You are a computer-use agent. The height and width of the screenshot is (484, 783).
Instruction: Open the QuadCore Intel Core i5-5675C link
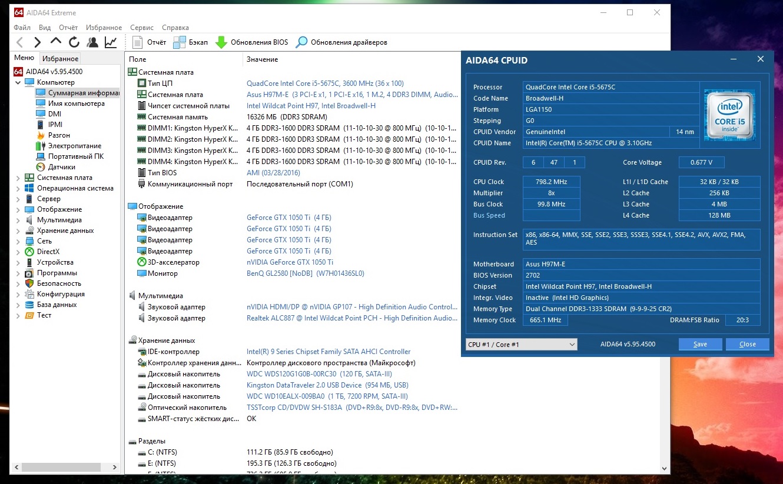coord(325,84)
